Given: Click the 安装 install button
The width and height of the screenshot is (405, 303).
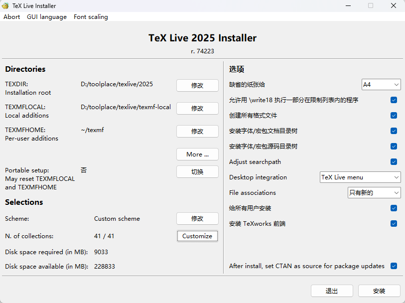Looking at the screenshot, I should (379, 291).
